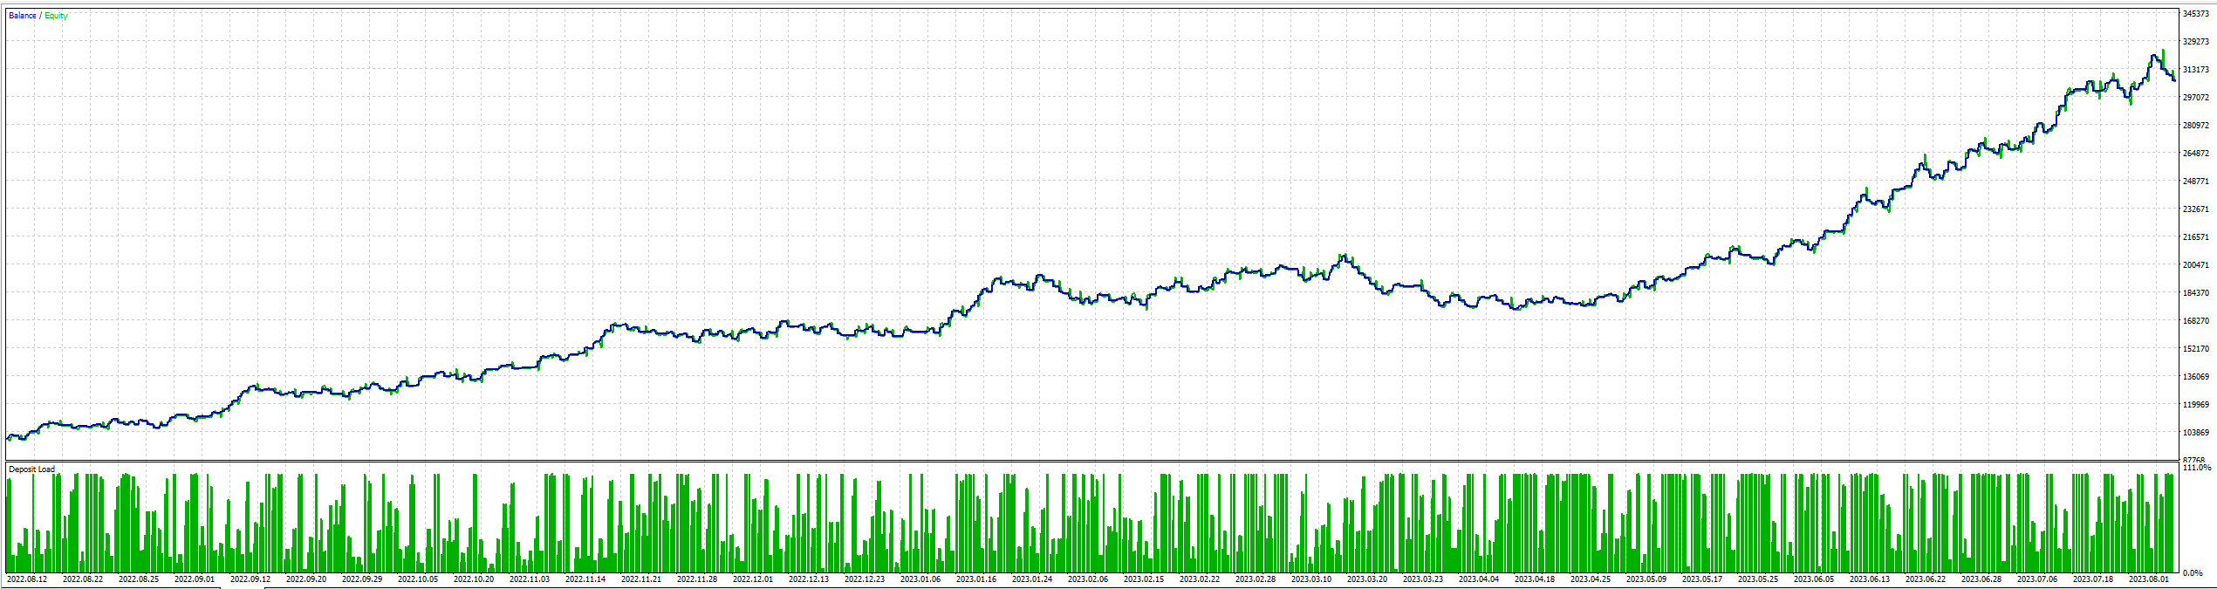The image size is (2217, 589).
Task: Click the 2022.08.25 date label
Action: click(139, 579)
